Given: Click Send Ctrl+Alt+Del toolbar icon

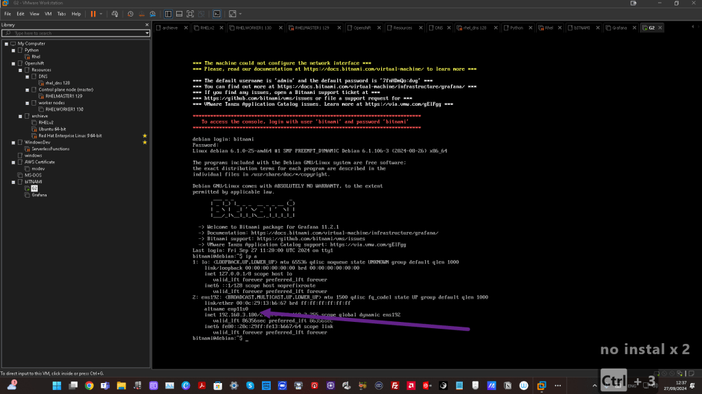Looking at the screenshot, I should tap(114, 14).
